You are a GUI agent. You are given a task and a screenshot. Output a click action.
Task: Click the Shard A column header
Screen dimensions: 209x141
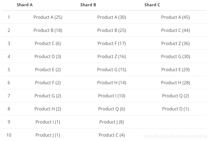(x=25, y=5)
